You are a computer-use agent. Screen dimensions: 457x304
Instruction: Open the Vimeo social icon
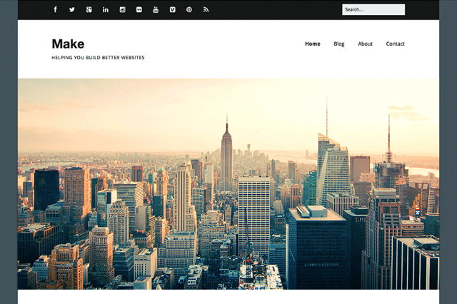[x=173, y=9]
